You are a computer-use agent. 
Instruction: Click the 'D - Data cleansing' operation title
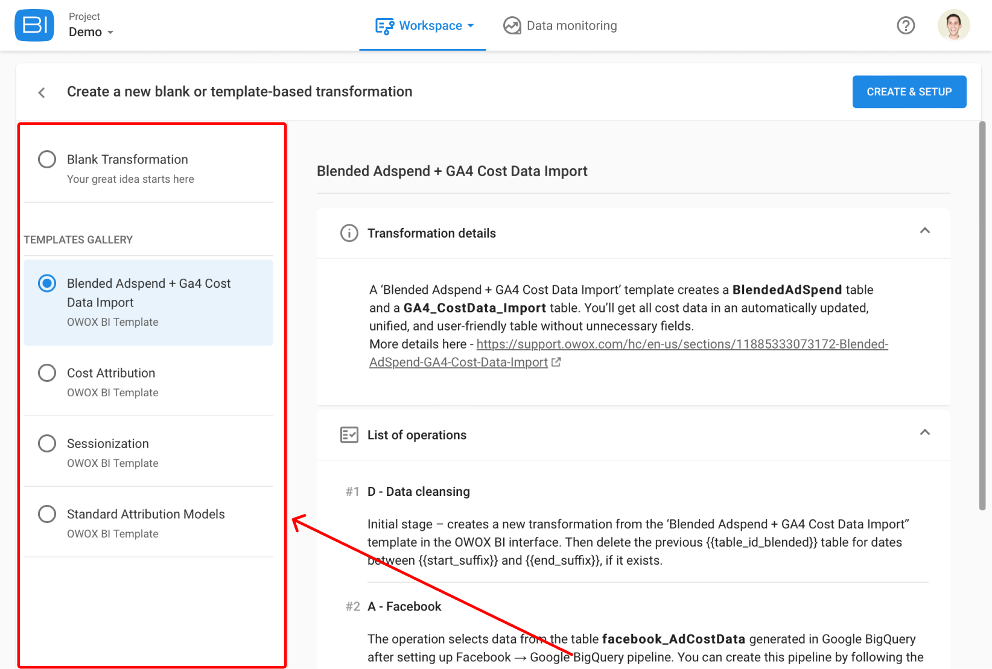pos(418,492)
